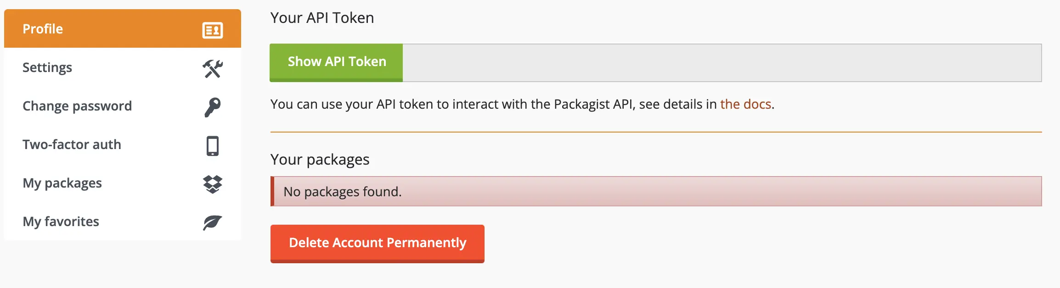Click the leaf icon beside My favorites
Viewport: 1060px width, 288px height.
213,222
